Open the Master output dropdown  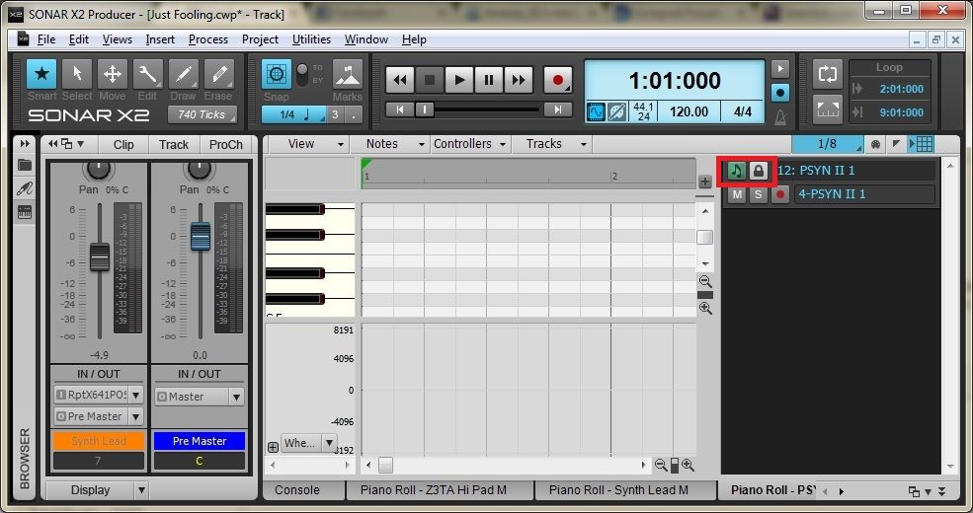236,397
